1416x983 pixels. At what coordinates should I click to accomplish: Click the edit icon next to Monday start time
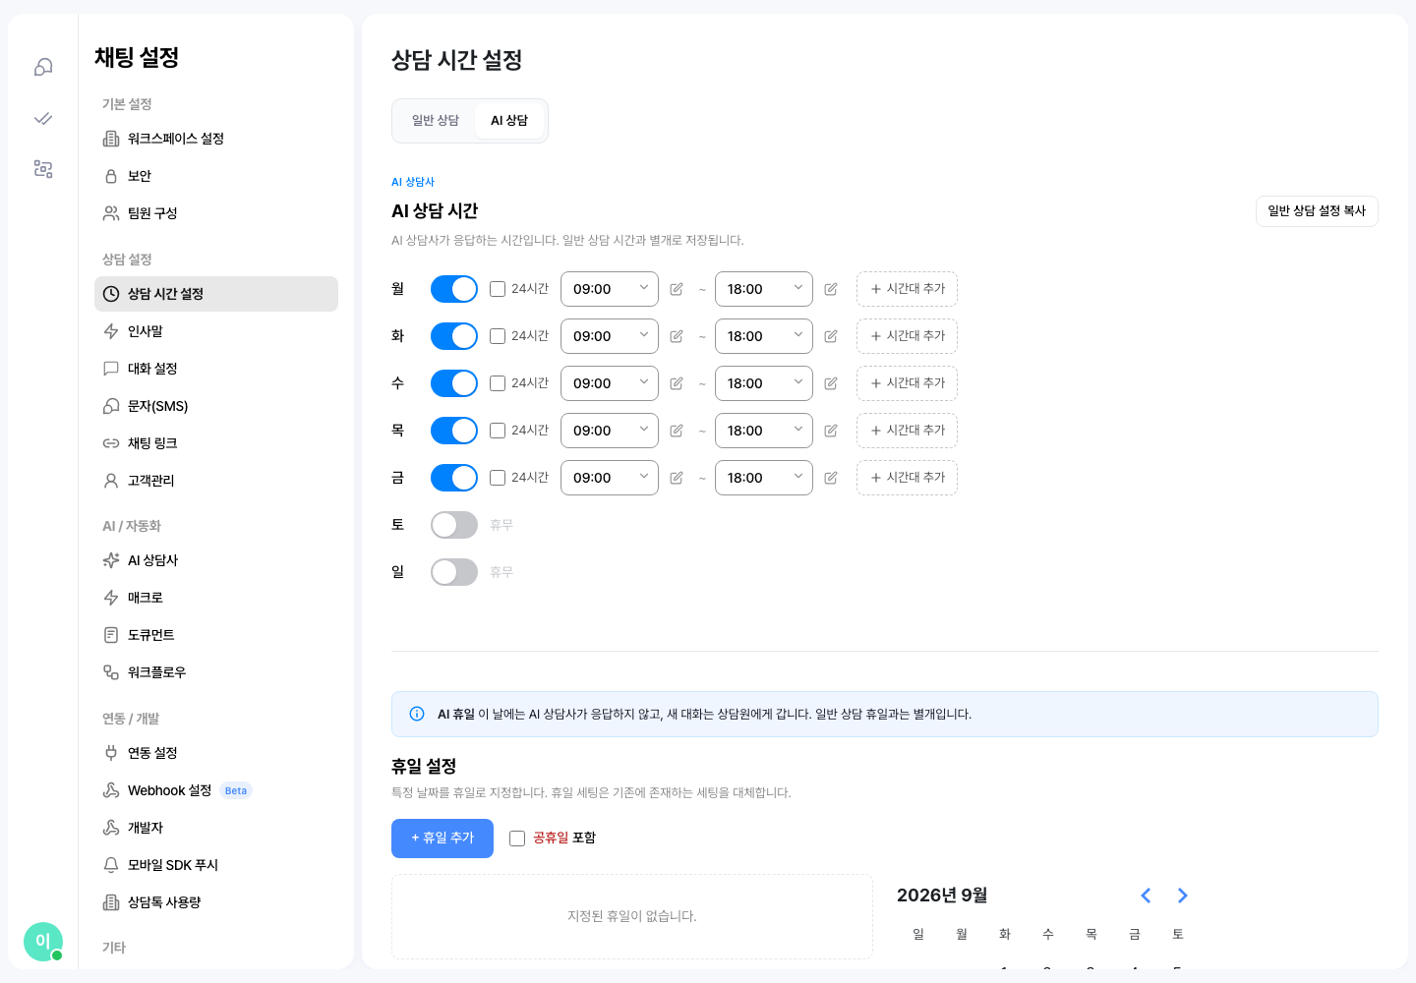point(677,289)
